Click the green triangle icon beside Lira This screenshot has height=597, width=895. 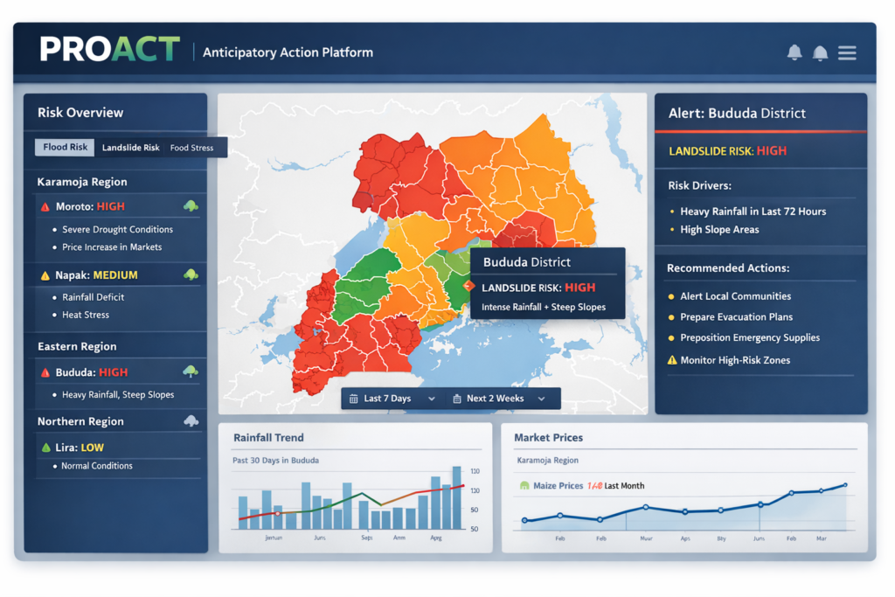pos(45,448)
